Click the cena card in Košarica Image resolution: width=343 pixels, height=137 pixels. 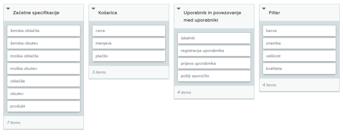pyautogui.click(x=129, y=31)
